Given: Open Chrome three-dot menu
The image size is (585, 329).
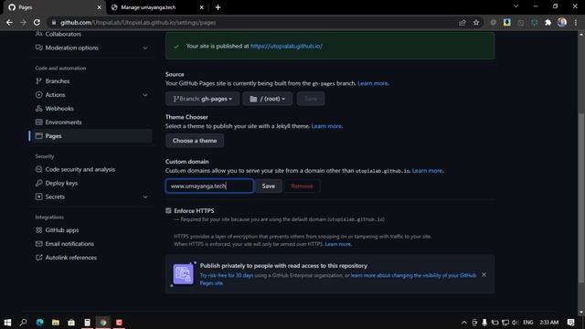Looking at the screenshot, I should click(x=576, y=22).
